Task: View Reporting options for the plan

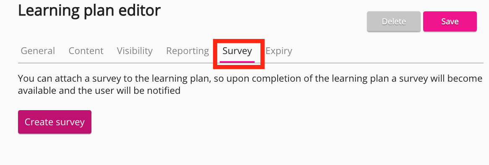Action: pyautogui.click(x=187, y=51)
